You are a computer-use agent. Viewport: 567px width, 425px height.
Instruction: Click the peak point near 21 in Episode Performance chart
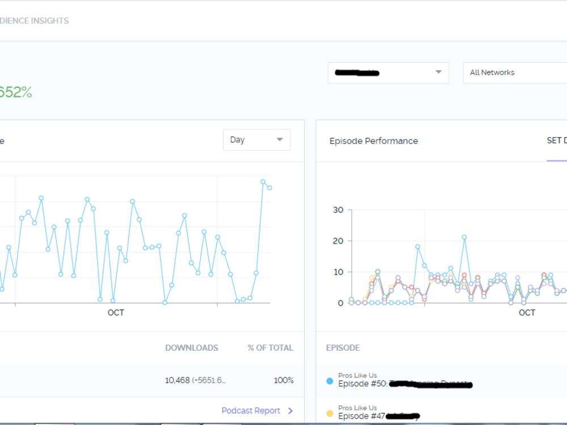click(x=464, y=237)
